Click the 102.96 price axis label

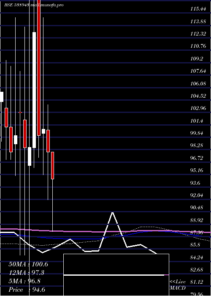pos(198,108)
